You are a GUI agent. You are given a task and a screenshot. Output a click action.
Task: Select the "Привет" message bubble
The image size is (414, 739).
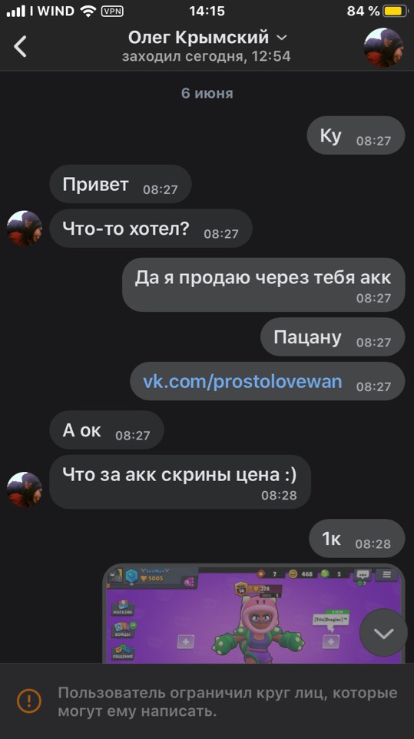pos(121,184)
